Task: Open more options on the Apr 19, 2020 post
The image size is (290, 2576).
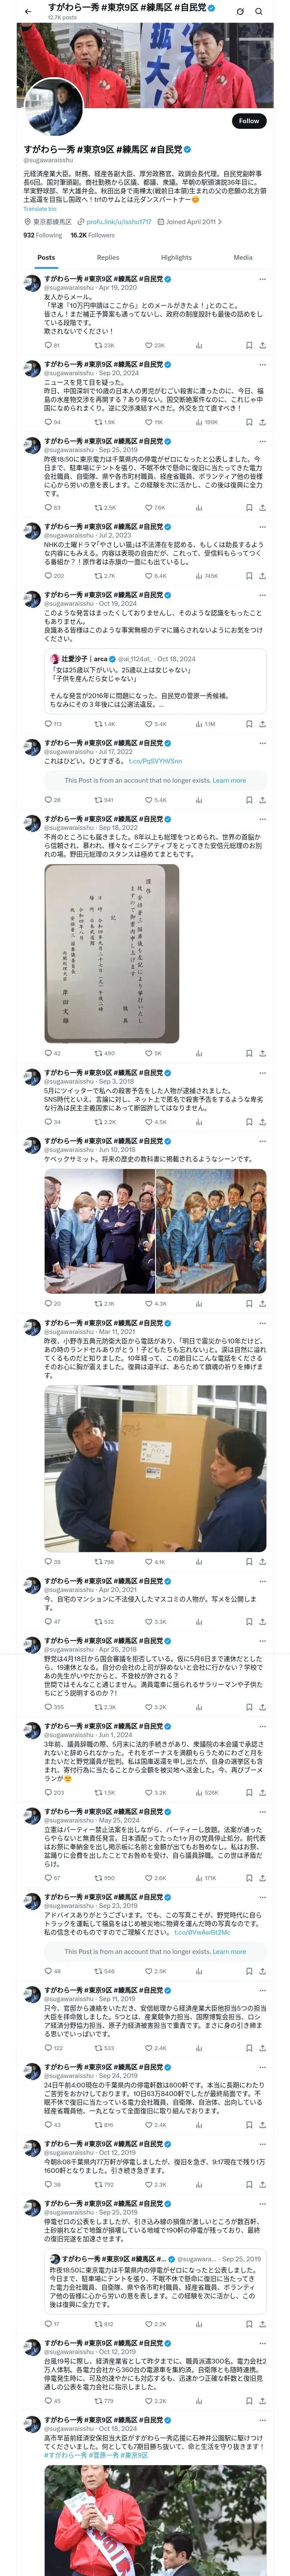Action: coord(262,279)
